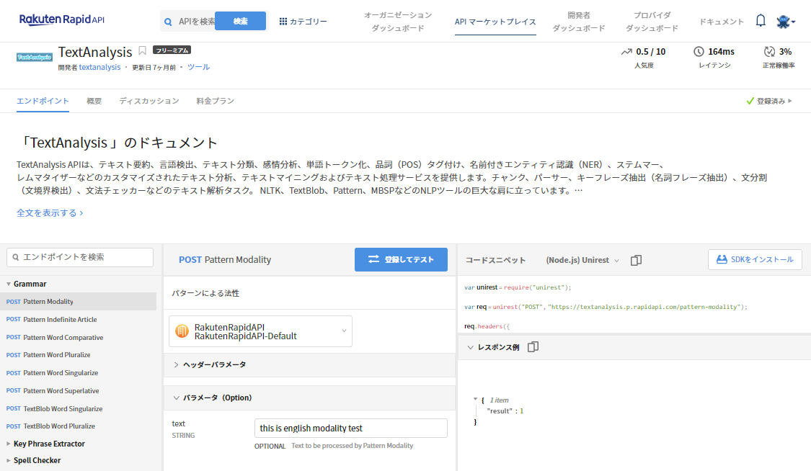This screenshot has width=811, height=471.
Task: Open ドキュメント page
Action: [722, 22]
